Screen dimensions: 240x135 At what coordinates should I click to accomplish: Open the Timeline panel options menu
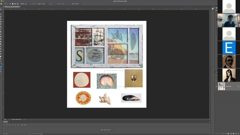click(x=210, y=121)
